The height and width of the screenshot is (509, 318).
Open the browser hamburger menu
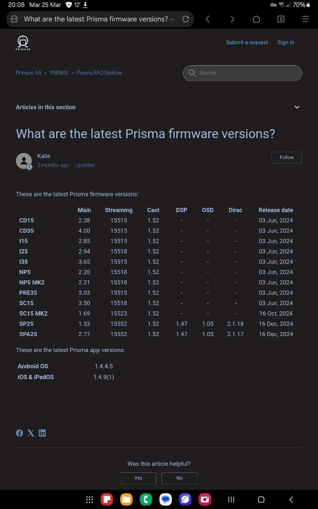(x=306, y=19)
